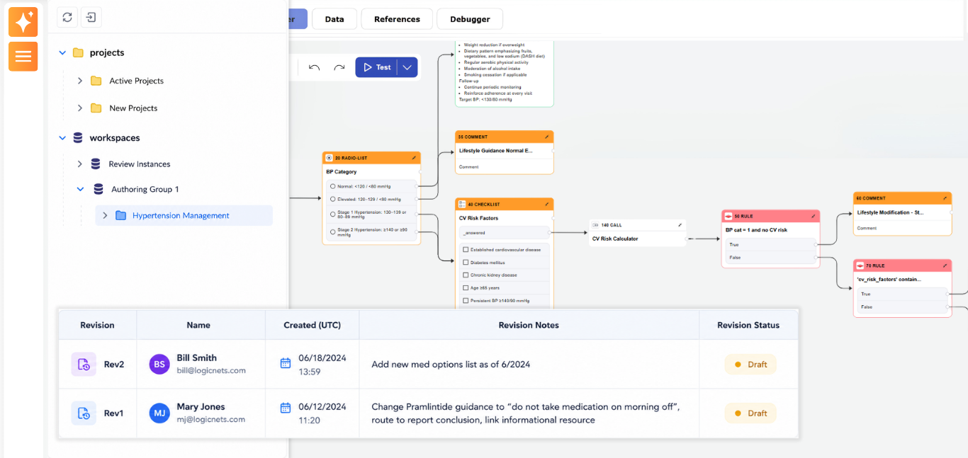Click the MJ avatar for Mary Jones
Screen dimensions: 968x458
point(159,413)
